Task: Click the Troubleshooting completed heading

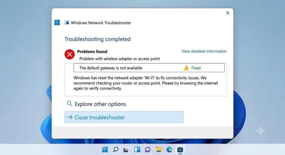Action: tap(98, 39)
